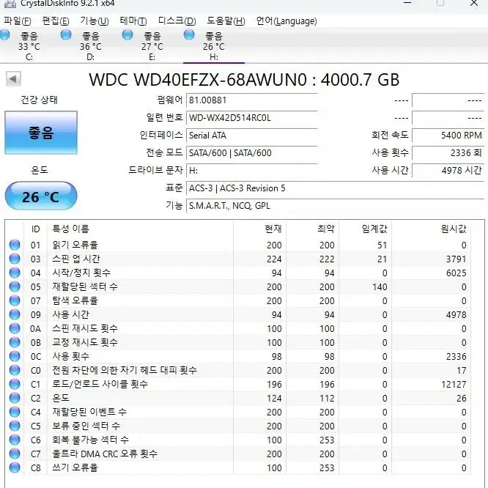Viewport: 488px width, 488px height.
Task: Open the 테마(T) menu
Action: coord(133,21)
